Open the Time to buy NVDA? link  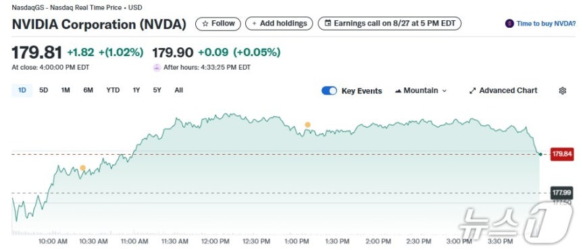[x=546, y=24]
